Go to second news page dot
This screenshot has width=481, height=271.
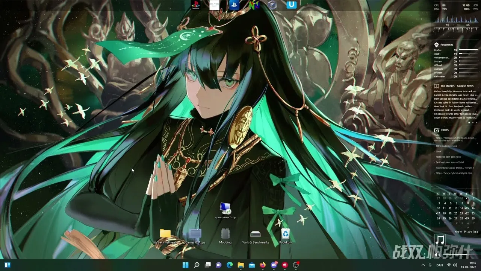pos(473,122)
